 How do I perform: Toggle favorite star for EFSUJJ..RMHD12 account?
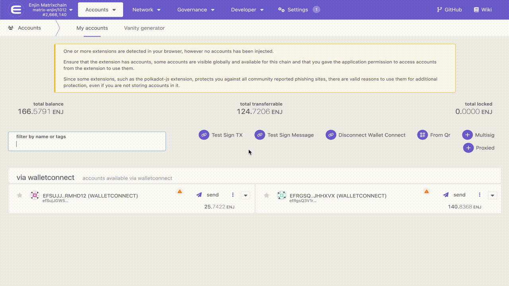point(19,195)
